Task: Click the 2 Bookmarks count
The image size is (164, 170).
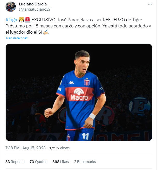Action: [x=85, y=162]
